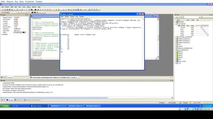This screenshot has width=213, height=119.
Task: Click the ANALOG_COMPARATOR icon
Action: pos(177,48)
